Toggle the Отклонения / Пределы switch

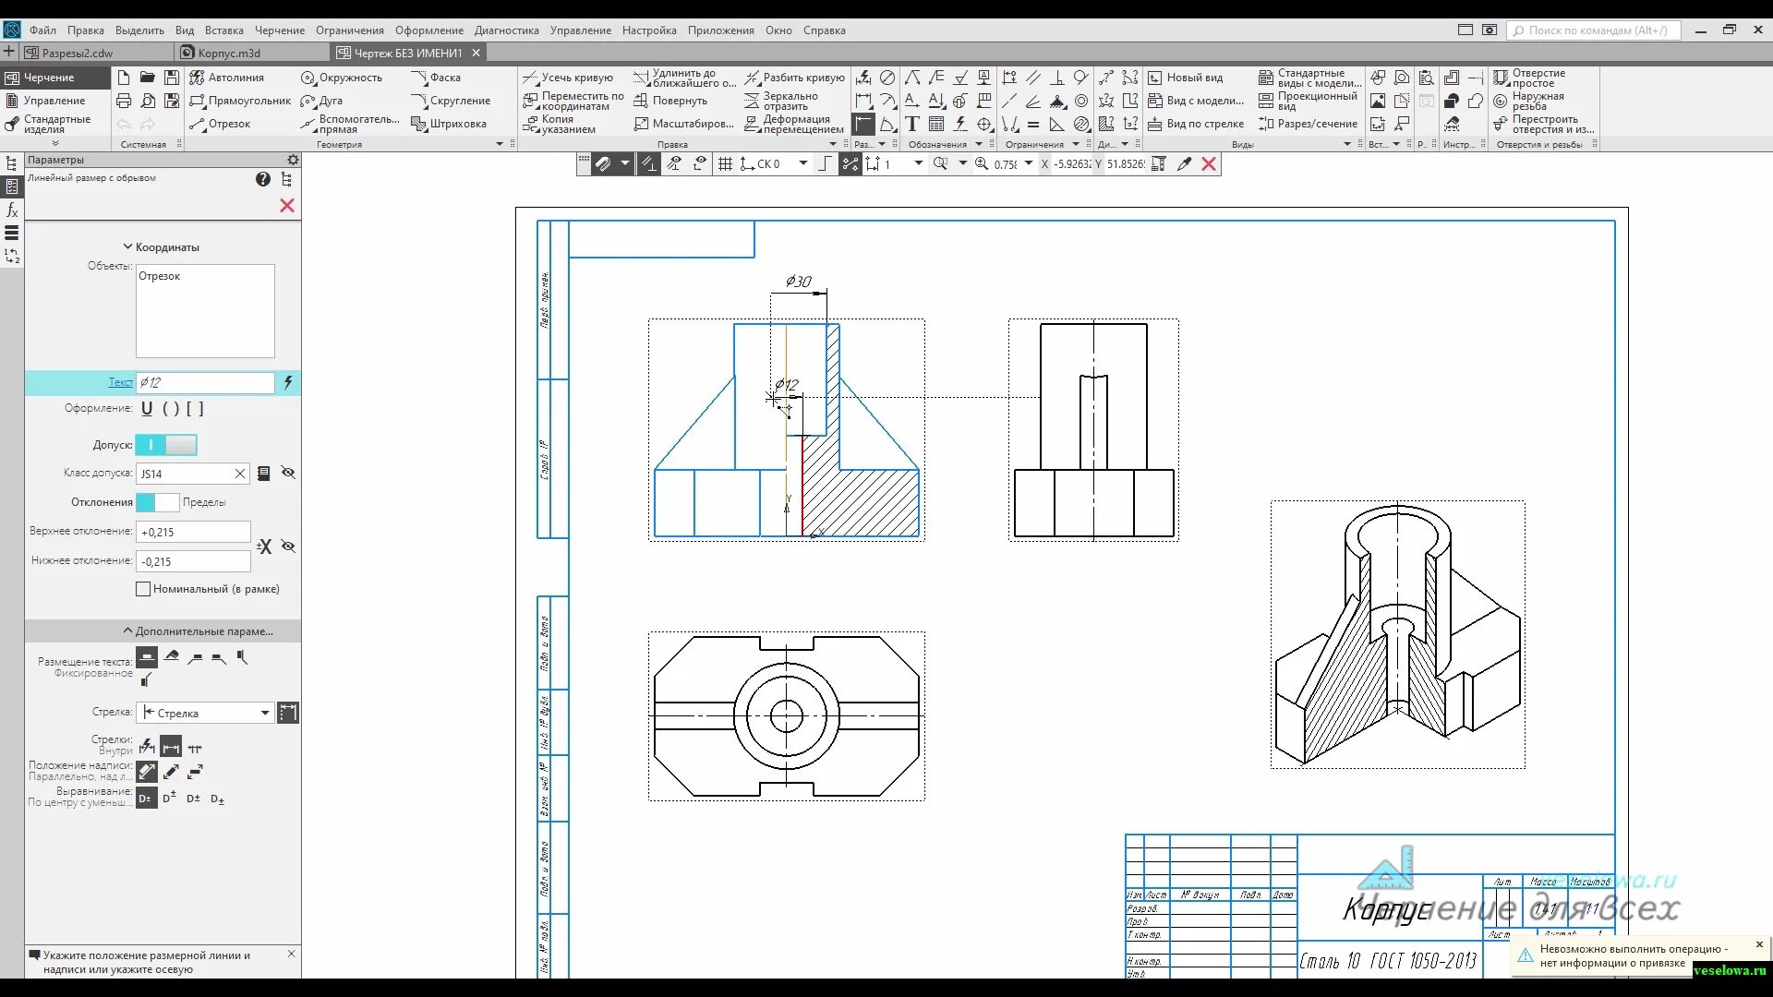point(157,502)
